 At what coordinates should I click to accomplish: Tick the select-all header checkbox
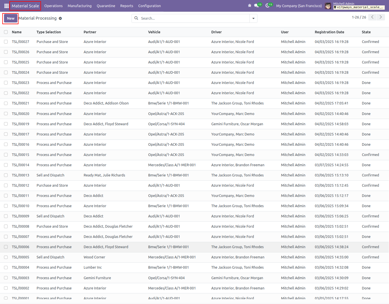[x=6, y=32]
